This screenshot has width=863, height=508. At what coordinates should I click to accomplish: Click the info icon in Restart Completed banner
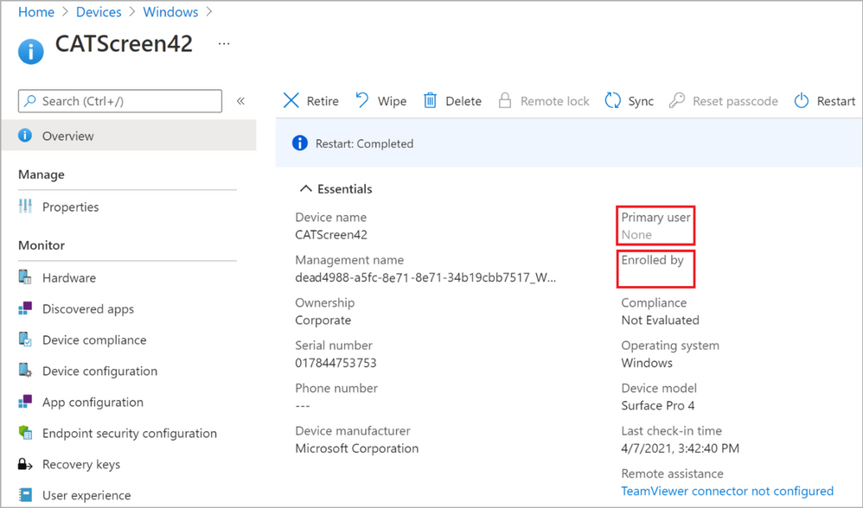[299, 143]
